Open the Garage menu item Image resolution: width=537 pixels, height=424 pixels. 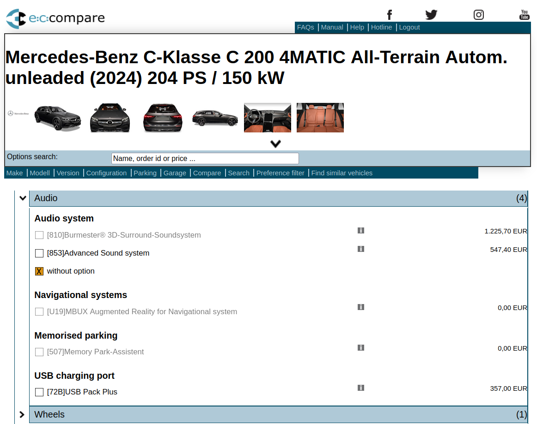pos(175,173)
